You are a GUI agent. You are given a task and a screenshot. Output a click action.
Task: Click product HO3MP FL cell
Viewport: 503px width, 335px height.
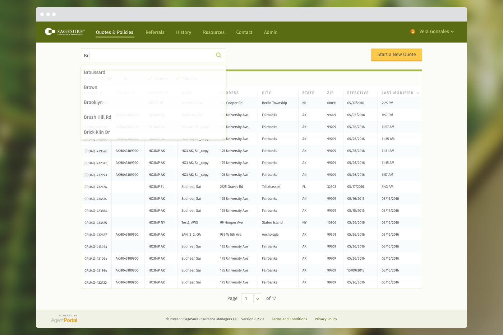tap(156, 187)
